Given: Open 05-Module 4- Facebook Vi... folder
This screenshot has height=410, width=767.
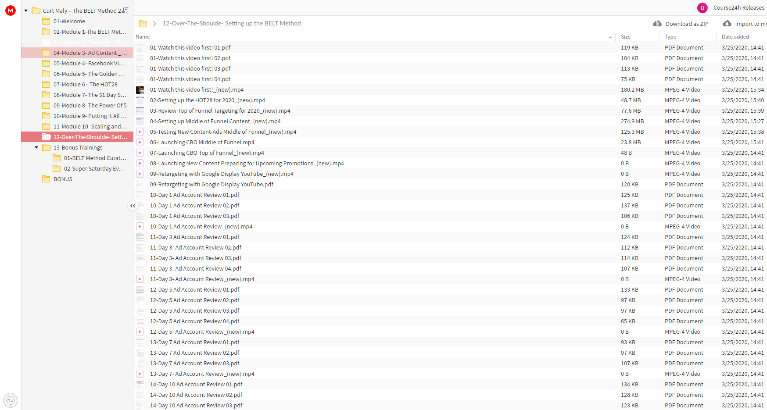Looking at the screenshot, I should (89, 63).
